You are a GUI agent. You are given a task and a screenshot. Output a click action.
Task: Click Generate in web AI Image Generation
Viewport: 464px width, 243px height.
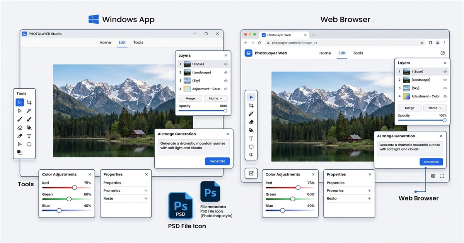[431, 162]
